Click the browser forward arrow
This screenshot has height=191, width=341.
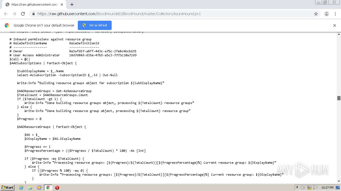tap(14, 14)
